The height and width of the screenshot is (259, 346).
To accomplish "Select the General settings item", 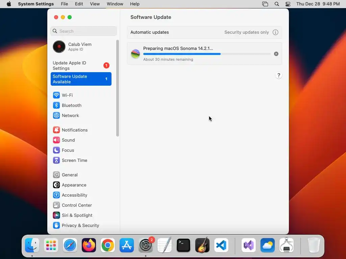I will pyautogui.click(x=81, y=175).
